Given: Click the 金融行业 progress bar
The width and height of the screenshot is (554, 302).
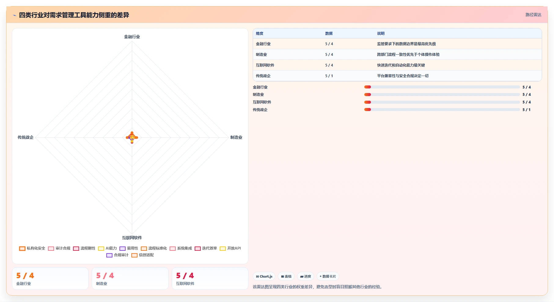Looking at the screenshot, I should click(x=442, y=87).
